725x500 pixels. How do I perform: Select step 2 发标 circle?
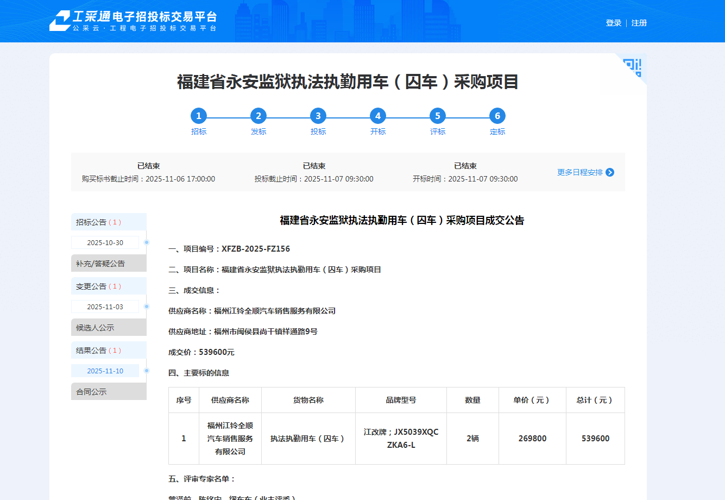point(259,116)
